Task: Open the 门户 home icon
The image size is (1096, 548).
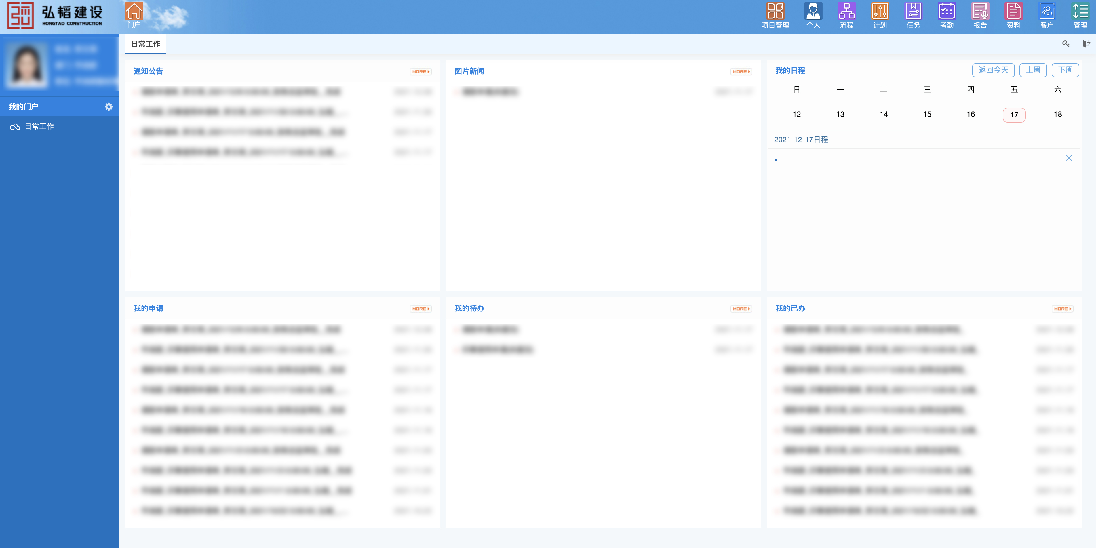Action: (x=134, y=15)
